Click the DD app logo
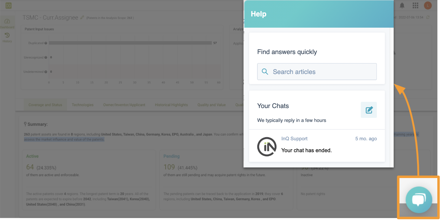 pos(8,5)
